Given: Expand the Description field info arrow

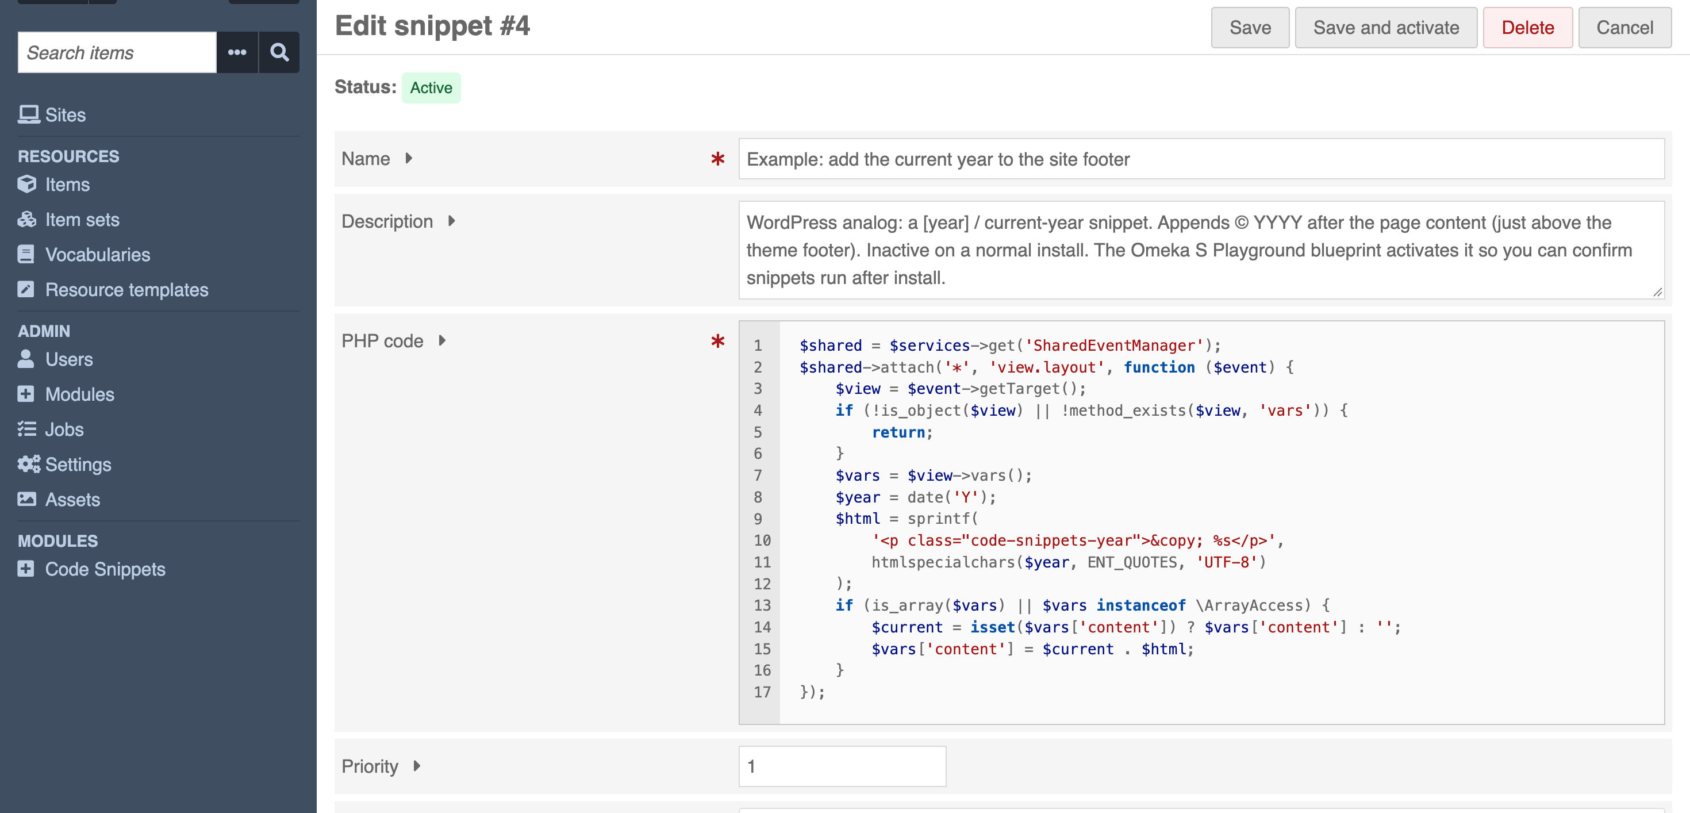Looking at the screenshot, I should [451, 221].
